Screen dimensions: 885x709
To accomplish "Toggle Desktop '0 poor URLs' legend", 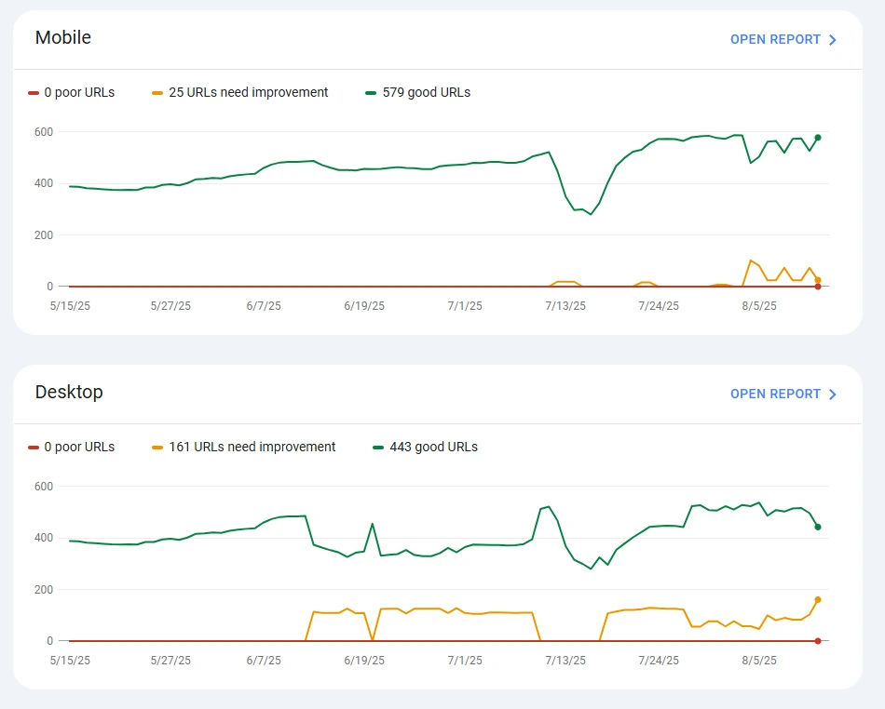I will click(71, 447).
